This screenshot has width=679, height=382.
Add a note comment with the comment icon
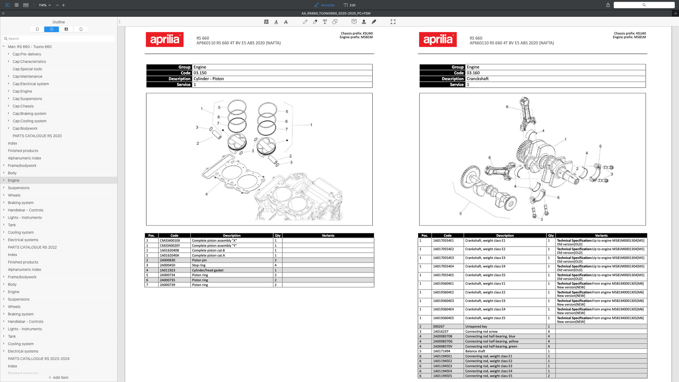coord(354,22)
